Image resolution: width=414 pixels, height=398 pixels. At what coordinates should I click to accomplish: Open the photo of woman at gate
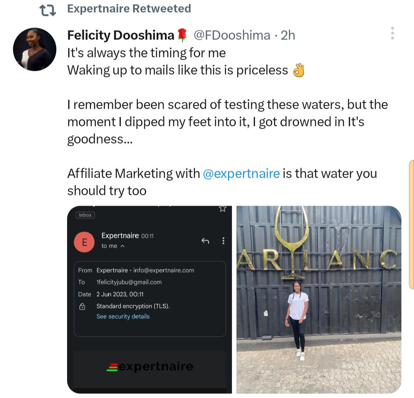click(x=319, y=299)
